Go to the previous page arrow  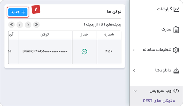(28, 25)
